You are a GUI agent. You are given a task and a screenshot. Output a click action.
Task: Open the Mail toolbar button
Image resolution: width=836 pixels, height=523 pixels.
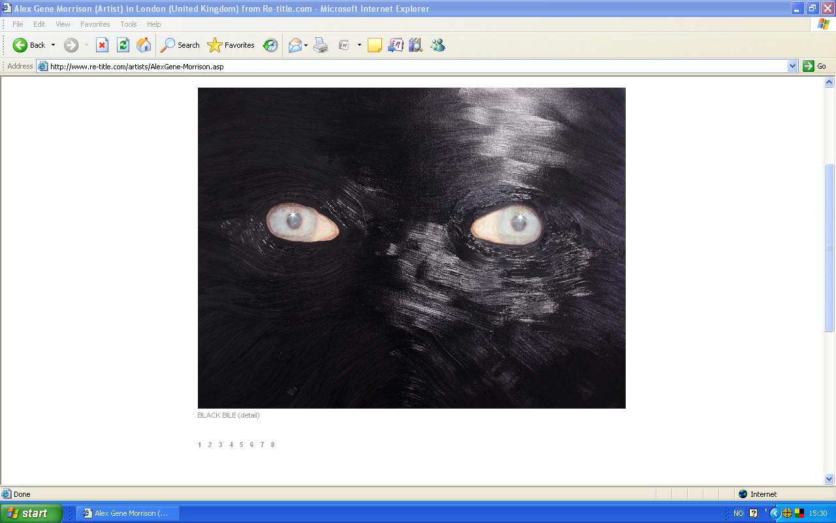pyautogui.click(x=295, y=45)
